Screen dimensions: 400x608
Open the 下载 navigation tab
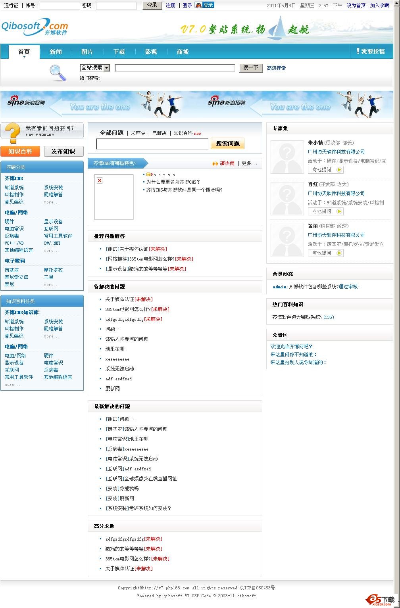[119, 52]
